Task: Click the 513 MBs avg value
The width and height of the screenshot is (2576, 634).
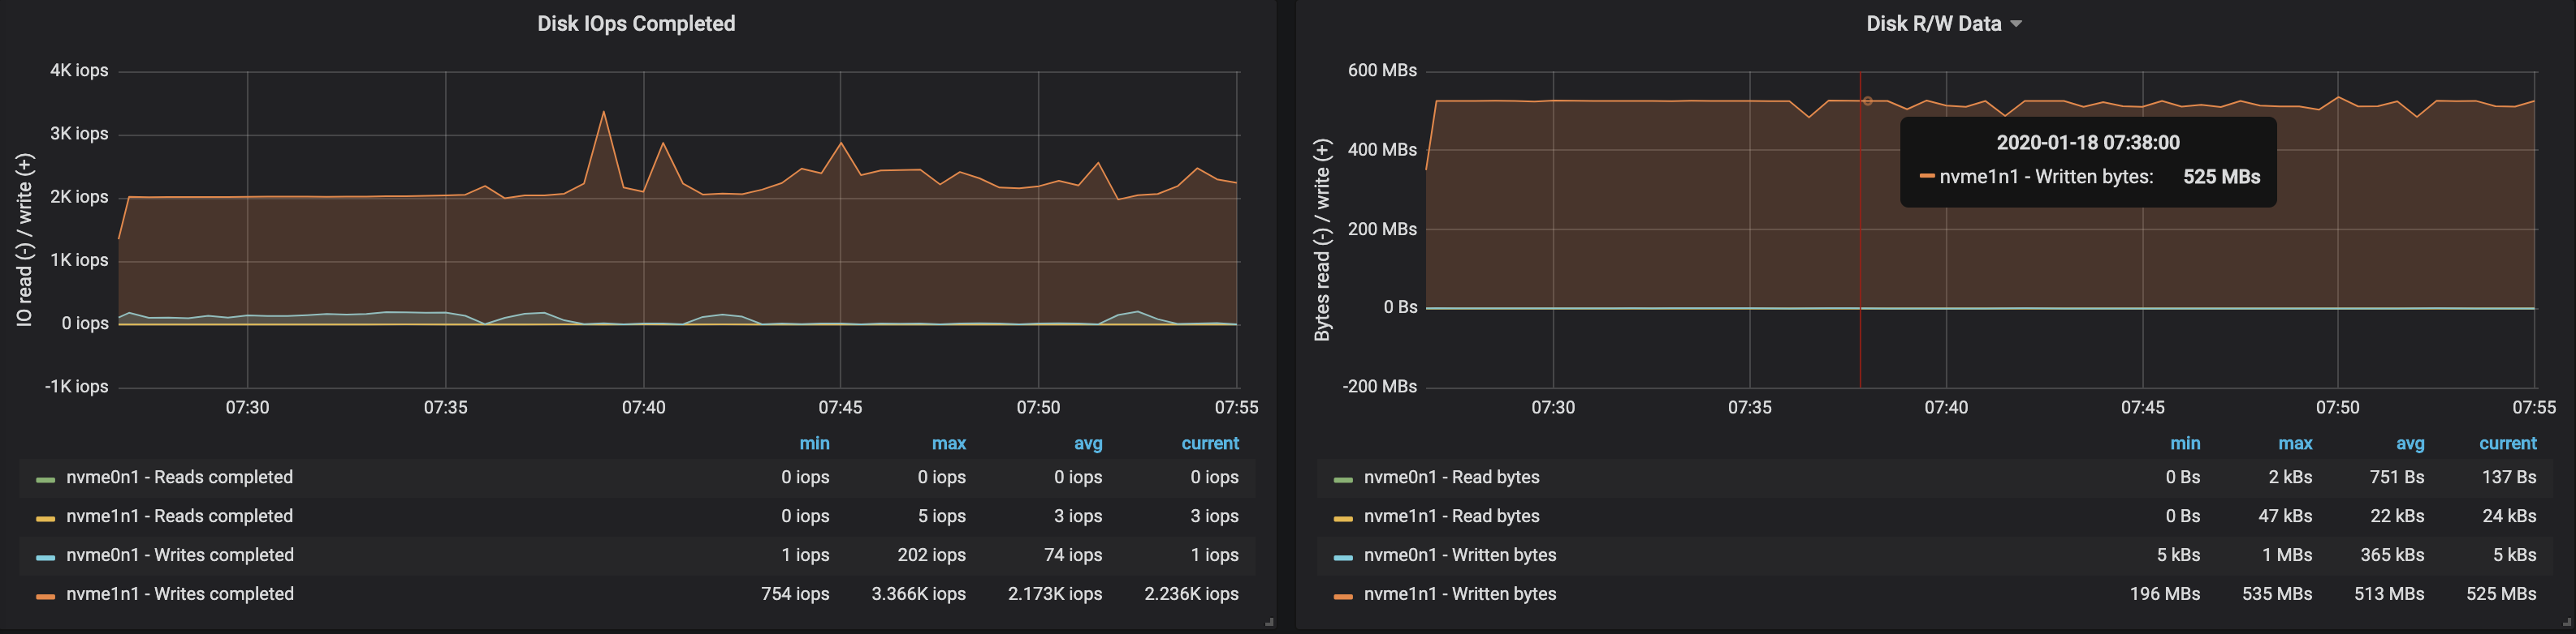Action: (2389, 594)
